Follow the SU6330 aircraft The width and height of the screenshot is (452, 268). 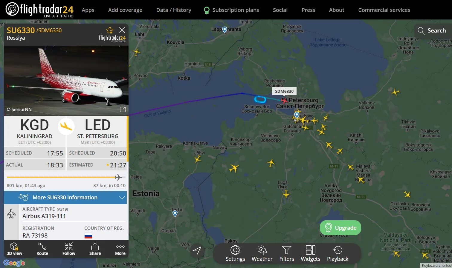tap(69, 249)
